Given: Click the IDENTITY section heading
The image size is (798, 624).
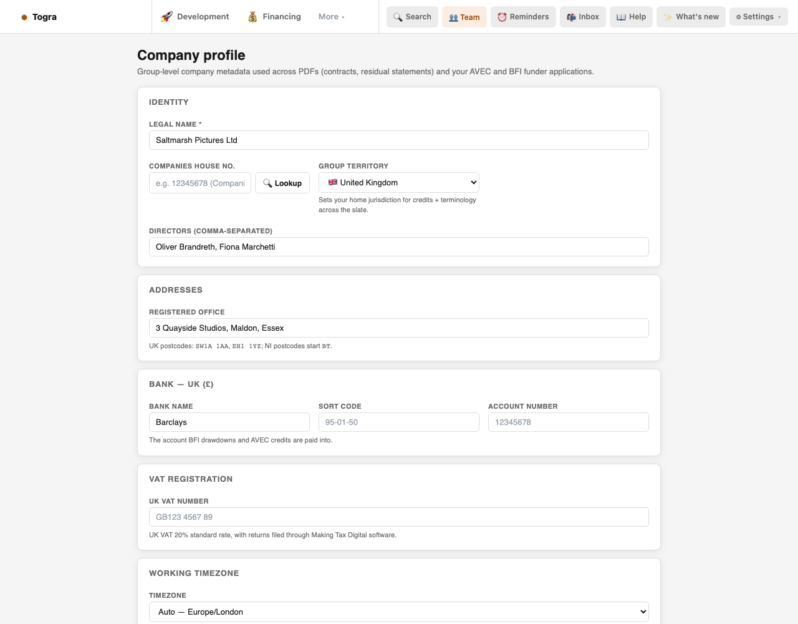Looking at the screenshot, I should pos(169,102).
